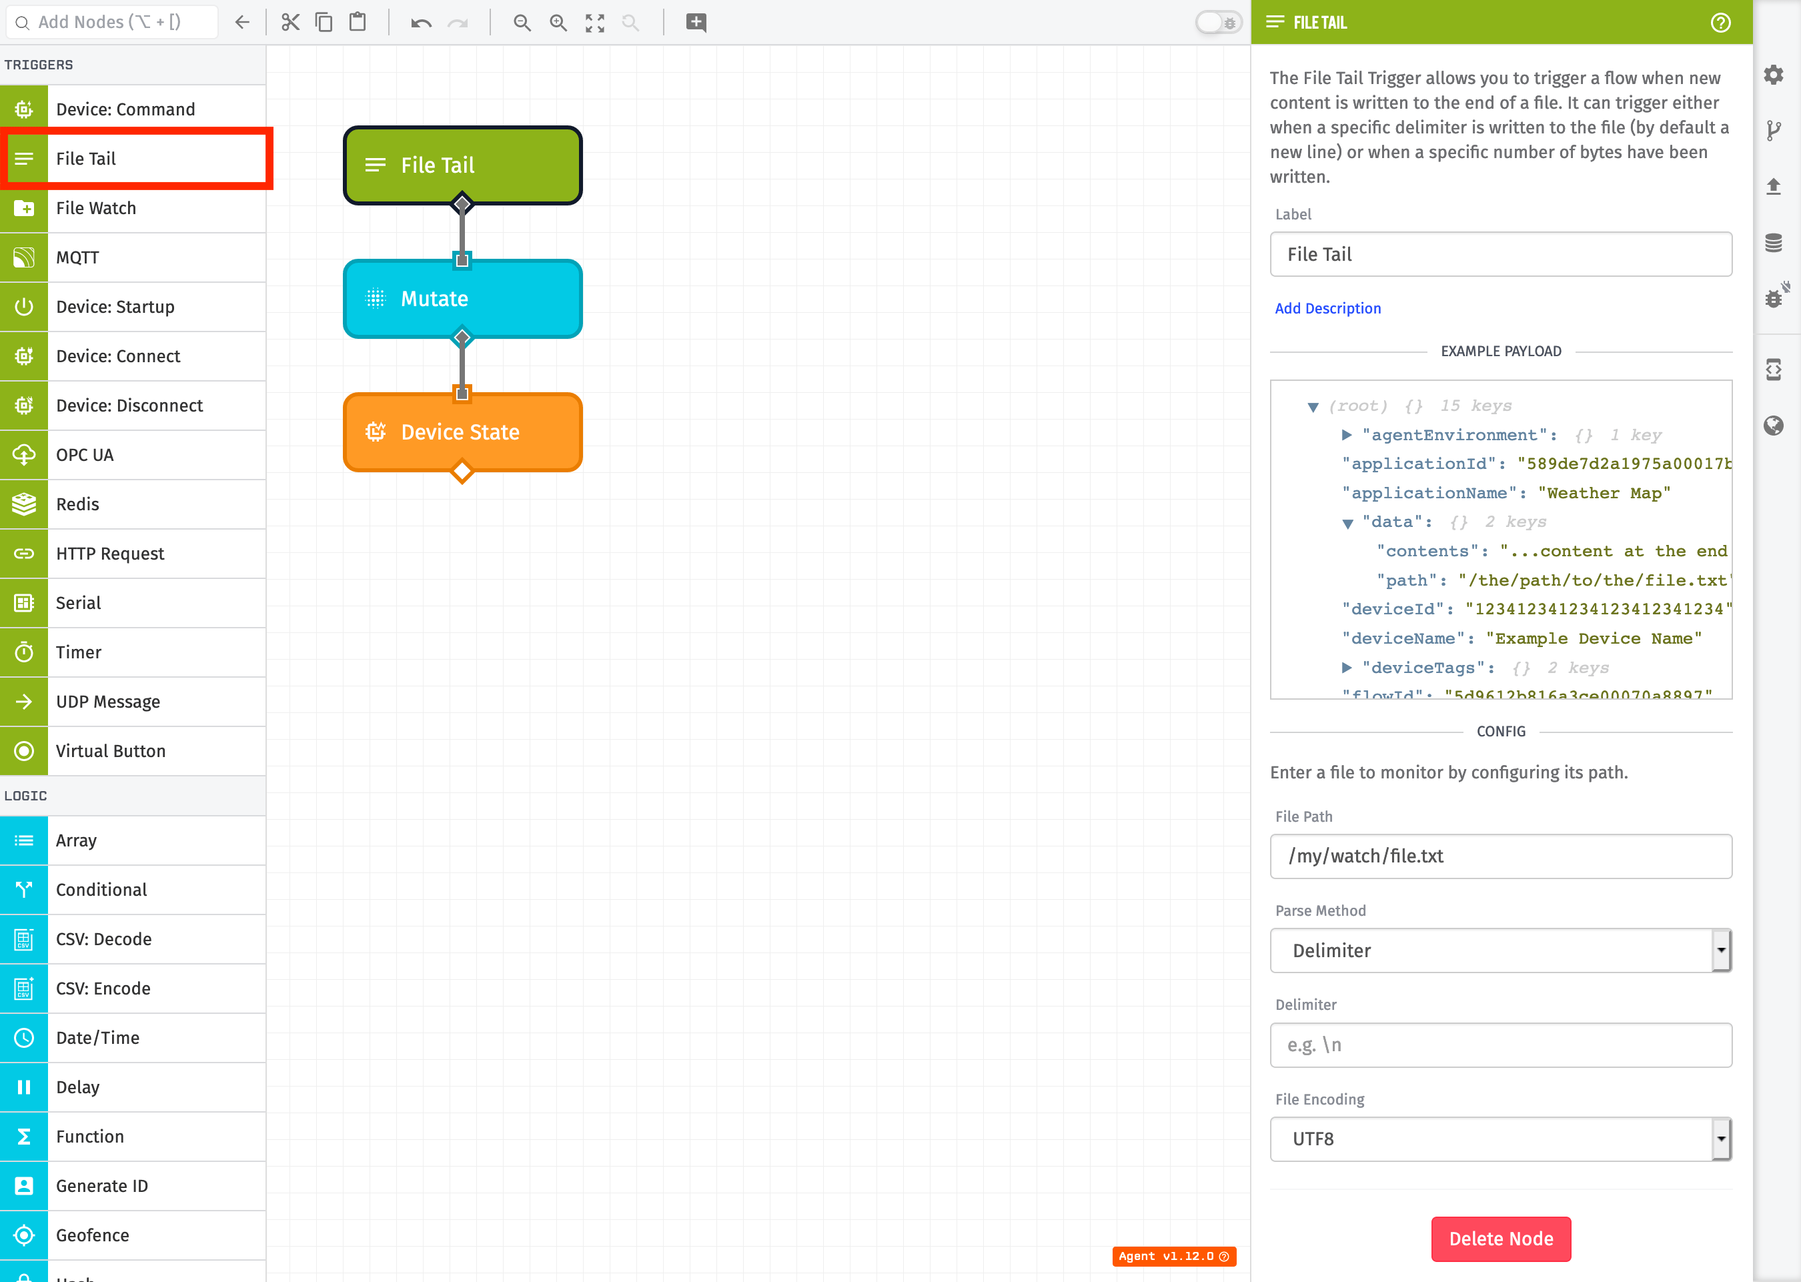Click Add Description link
The image size is (1801, 1282).
coord(1327,309)
